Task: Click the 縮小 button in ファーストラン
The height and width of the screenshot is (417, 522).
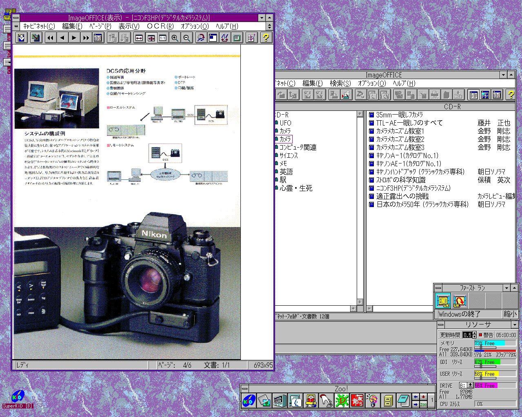Action: pos(510,314)
